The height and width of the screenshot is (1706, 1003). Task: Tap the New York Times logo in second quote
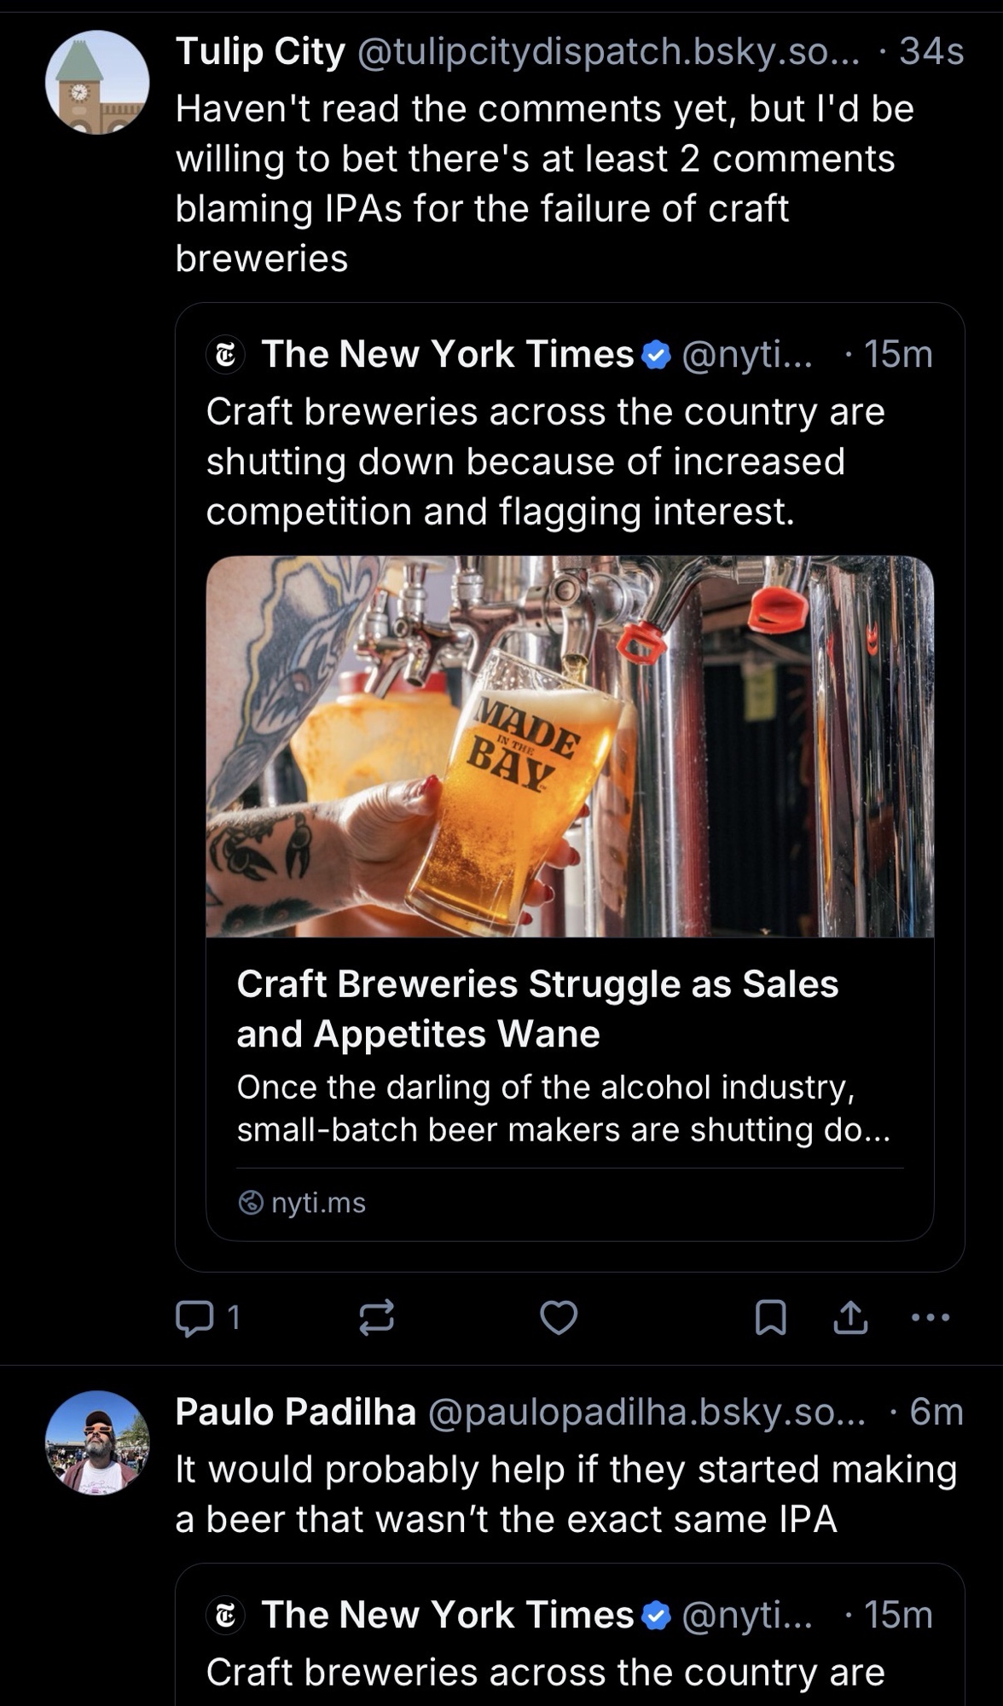pos(225,1616)
